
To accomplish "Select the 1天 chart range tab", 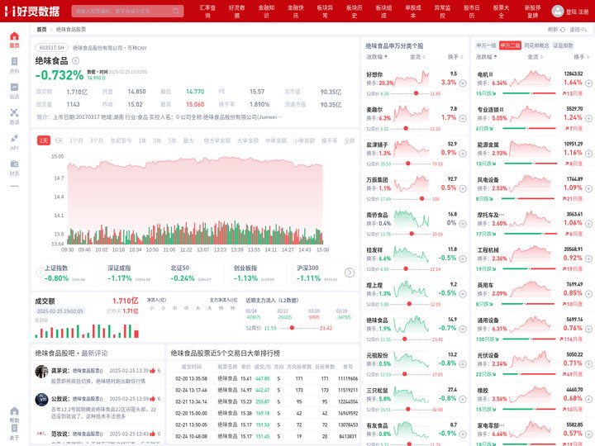I will pyautogui.click(x=44, y=140).
